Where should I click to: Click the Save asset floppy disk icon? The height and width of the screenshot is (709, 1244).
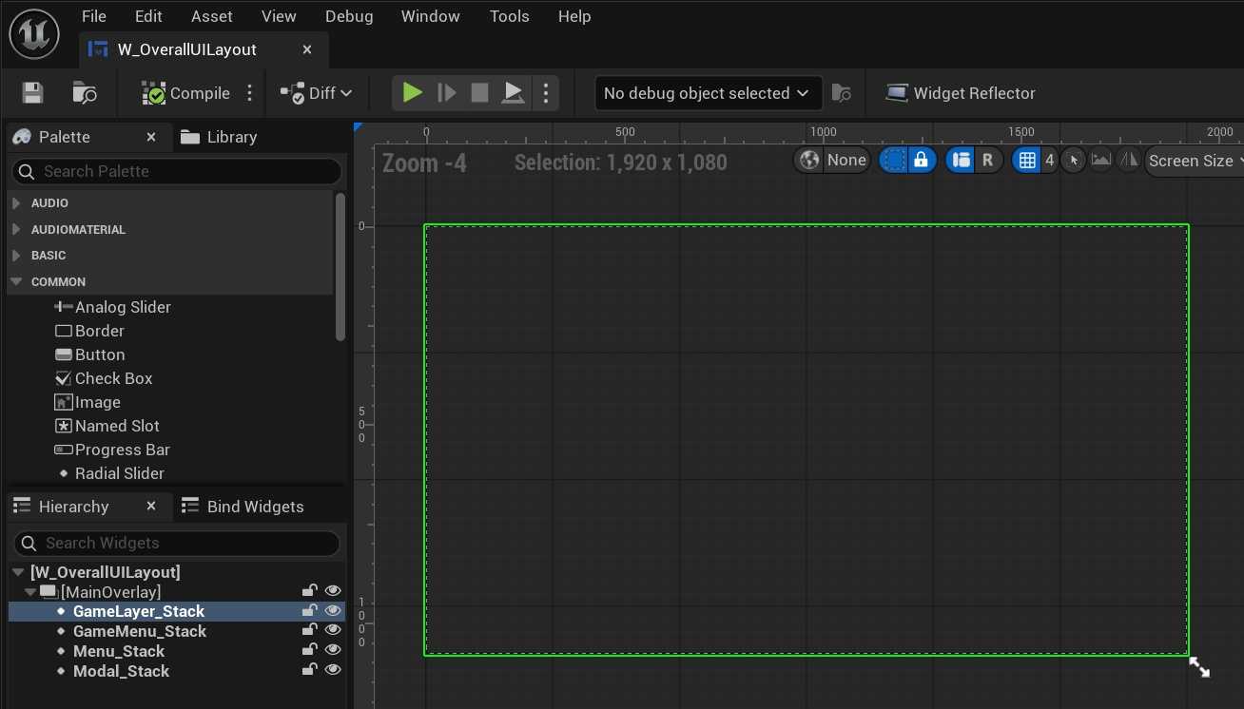[x=33, y=93]
